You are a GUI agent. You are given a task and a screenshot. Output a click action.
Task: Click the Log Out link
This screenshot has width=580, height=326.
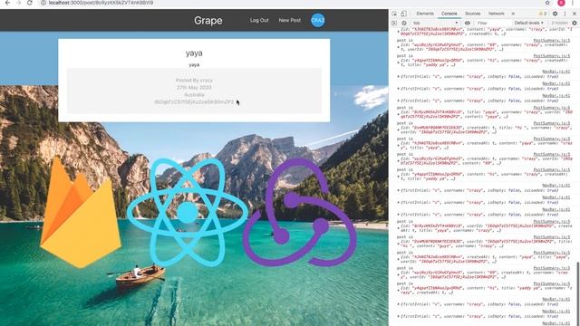[259, 20]
